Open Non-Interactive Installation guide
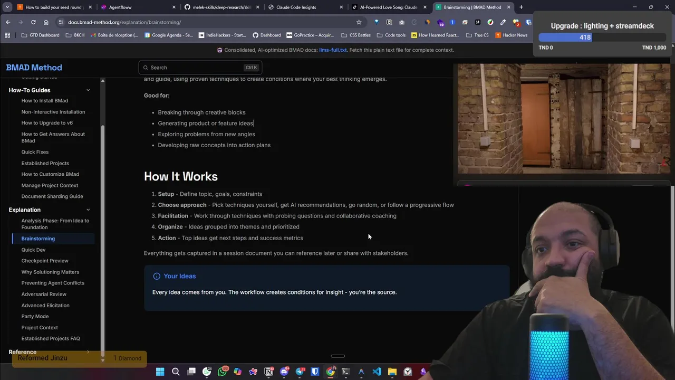The width and height of the screenshot is (675, 380). point(53,112)
